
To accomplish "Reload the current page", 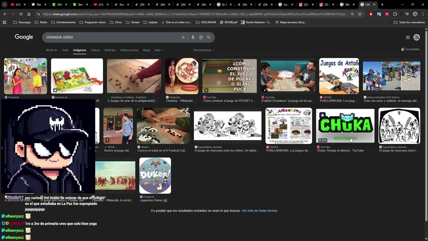I will (21, 14).
